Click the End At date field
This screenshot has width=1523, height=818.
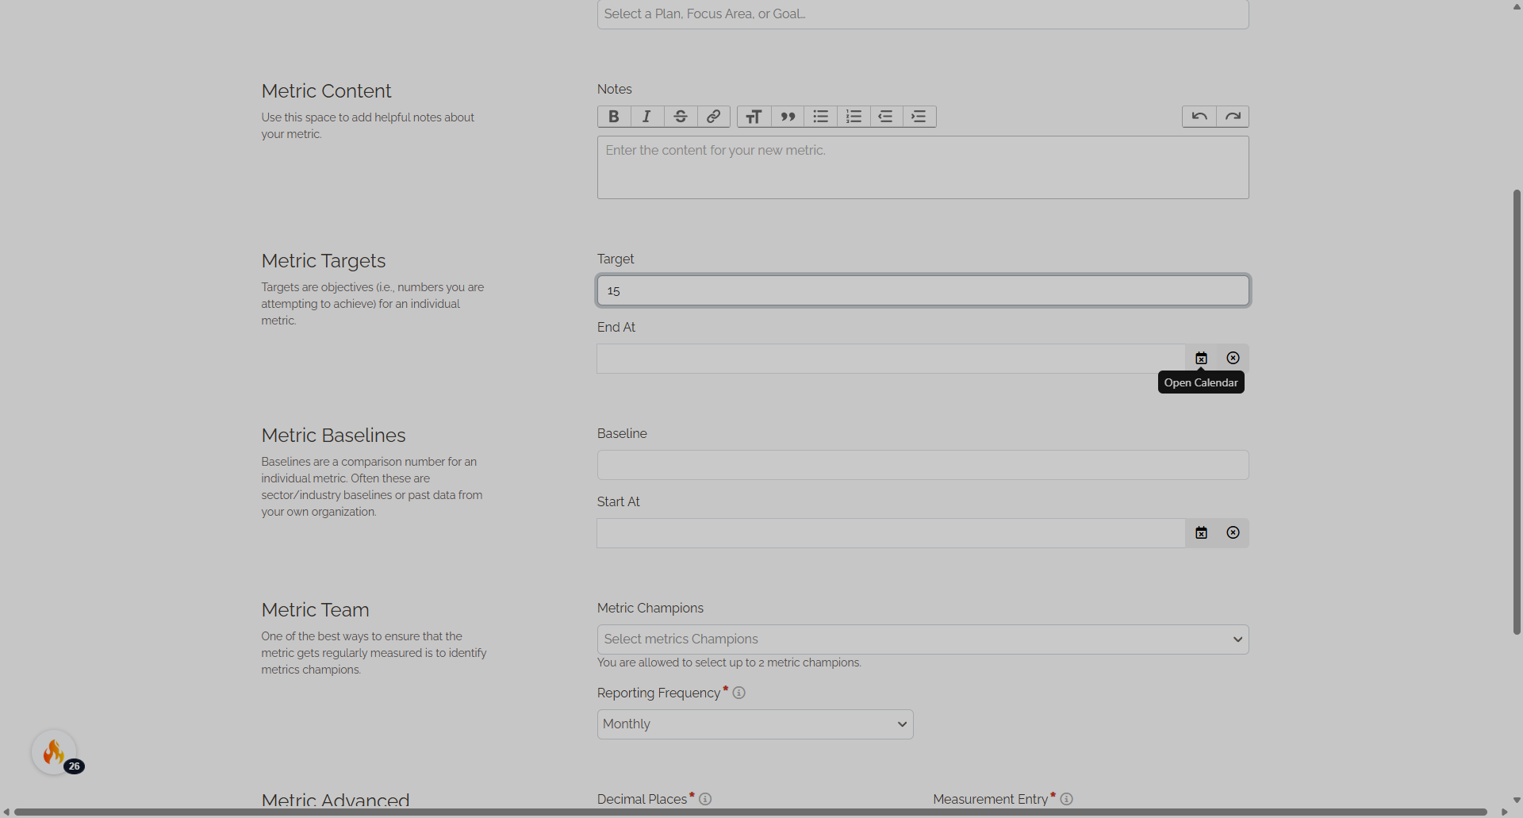click(892, 359)
